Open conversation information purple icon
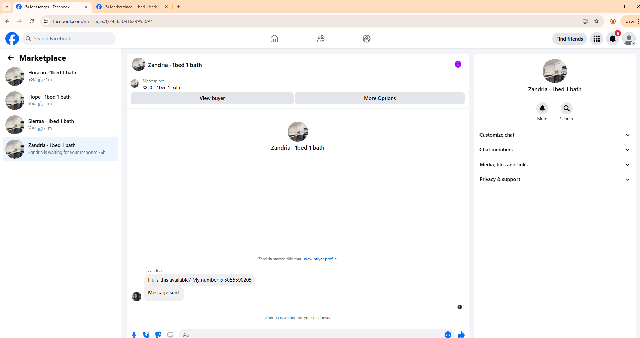 click(x=458, y=64)
